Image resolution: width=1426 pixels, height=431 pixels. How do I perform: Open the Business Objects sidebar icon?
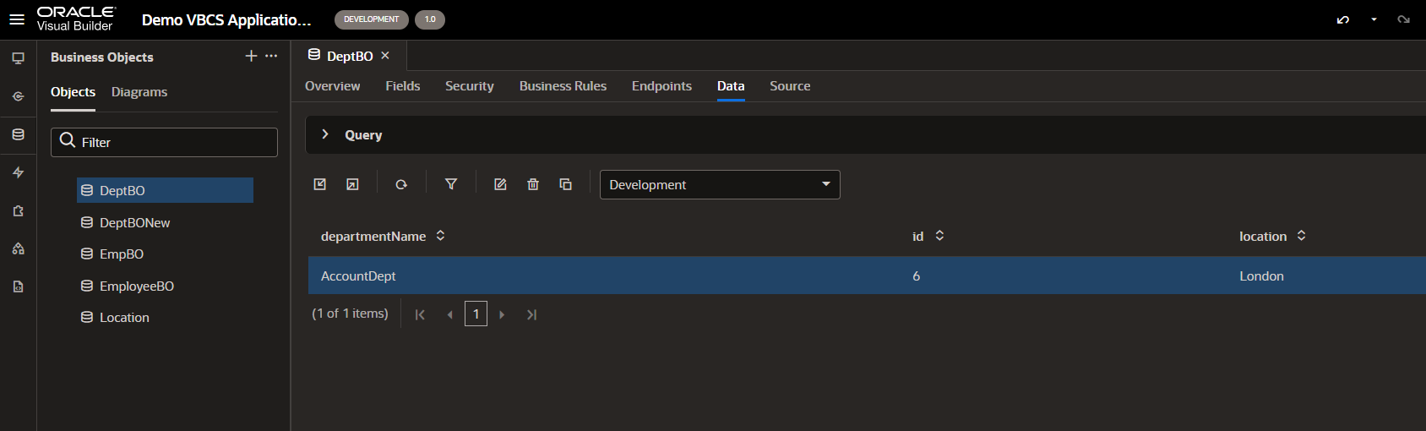pos(18,134)
